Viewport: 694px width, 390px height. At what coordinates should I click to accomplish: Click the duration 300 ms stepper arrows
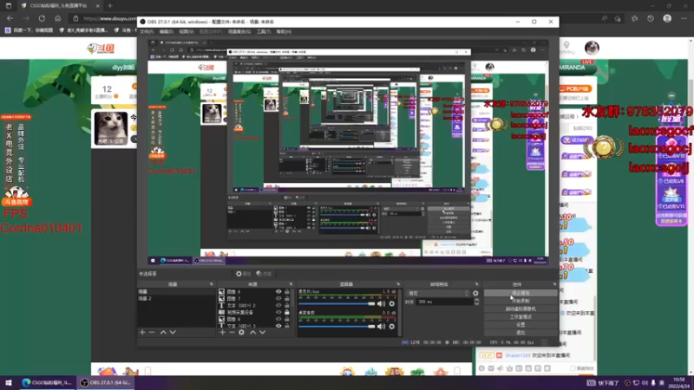coord(476,302)
